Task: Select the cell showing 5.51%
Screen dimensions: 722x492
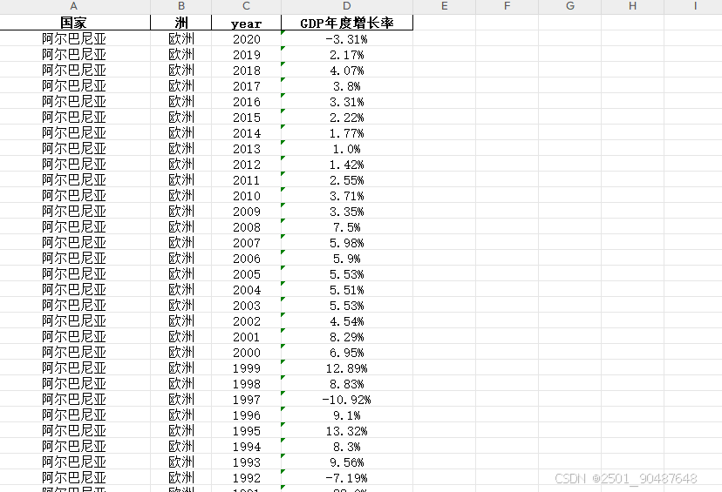Action: click(347, 290)
